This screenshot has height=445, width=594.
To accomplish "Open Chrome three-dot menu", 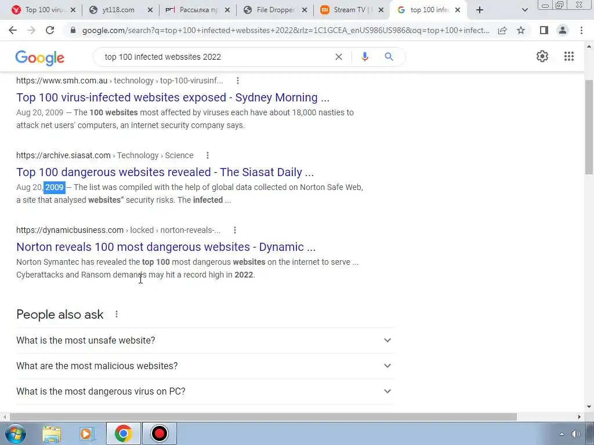I will click(x=581, y=30).
